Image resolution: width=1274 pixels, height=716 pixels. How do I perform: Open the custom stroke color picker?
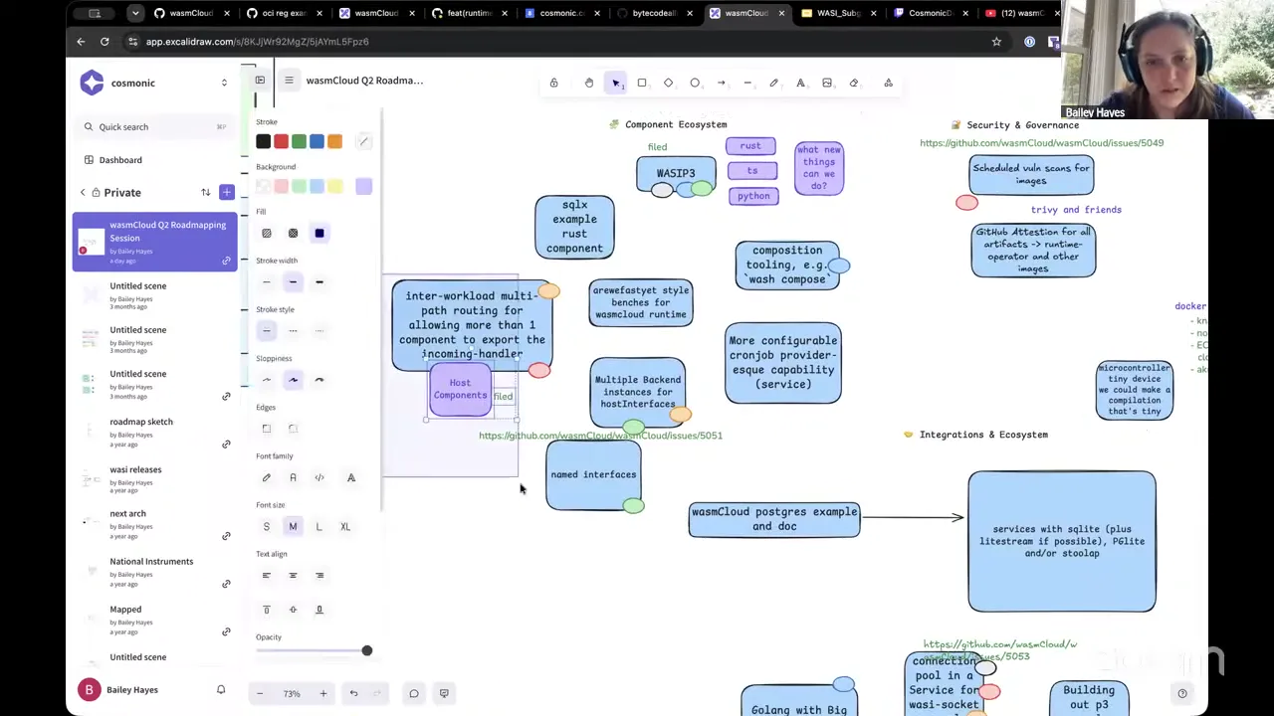[364, 141]
